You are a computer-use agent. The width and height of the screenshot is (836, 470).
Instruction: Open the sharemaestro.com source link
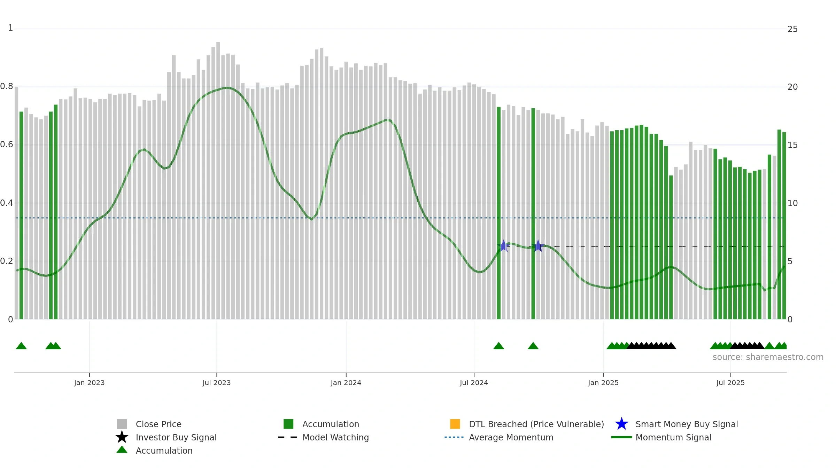(768, 357)
